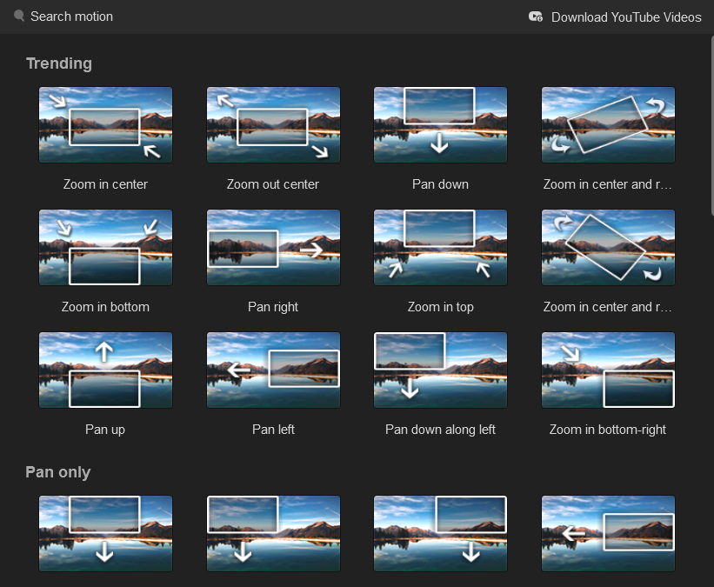Pick the Zoom in center and r… preset beside Pan down
Viewport: 714px width, 587px height.
[x=608, y=124]
